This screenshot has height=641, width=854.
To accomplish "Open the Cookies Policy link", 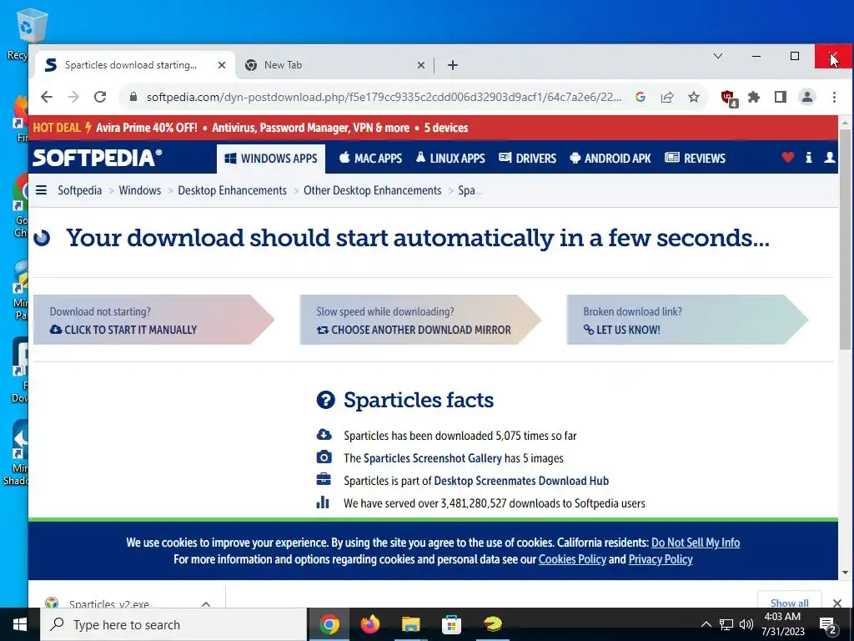I will pyautogui.click(x=572, y=559).
